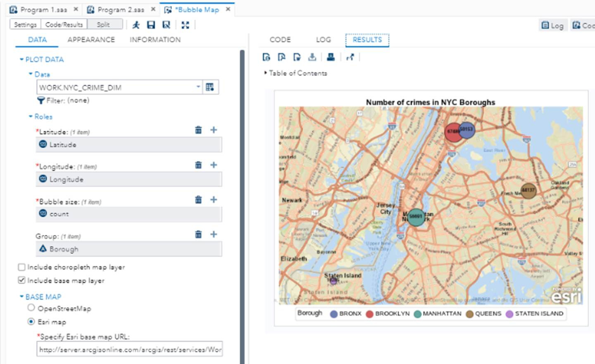Select the count item under Bubble size
This screenshot has height=364, width=595.
tap(129, 214)
